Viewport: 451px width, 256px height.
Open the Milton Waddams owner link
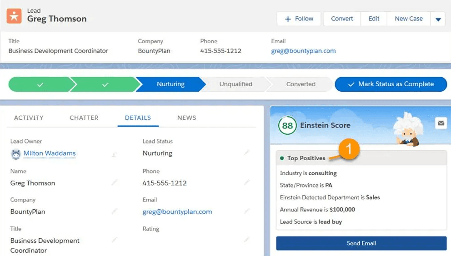(x=50, y=153)
